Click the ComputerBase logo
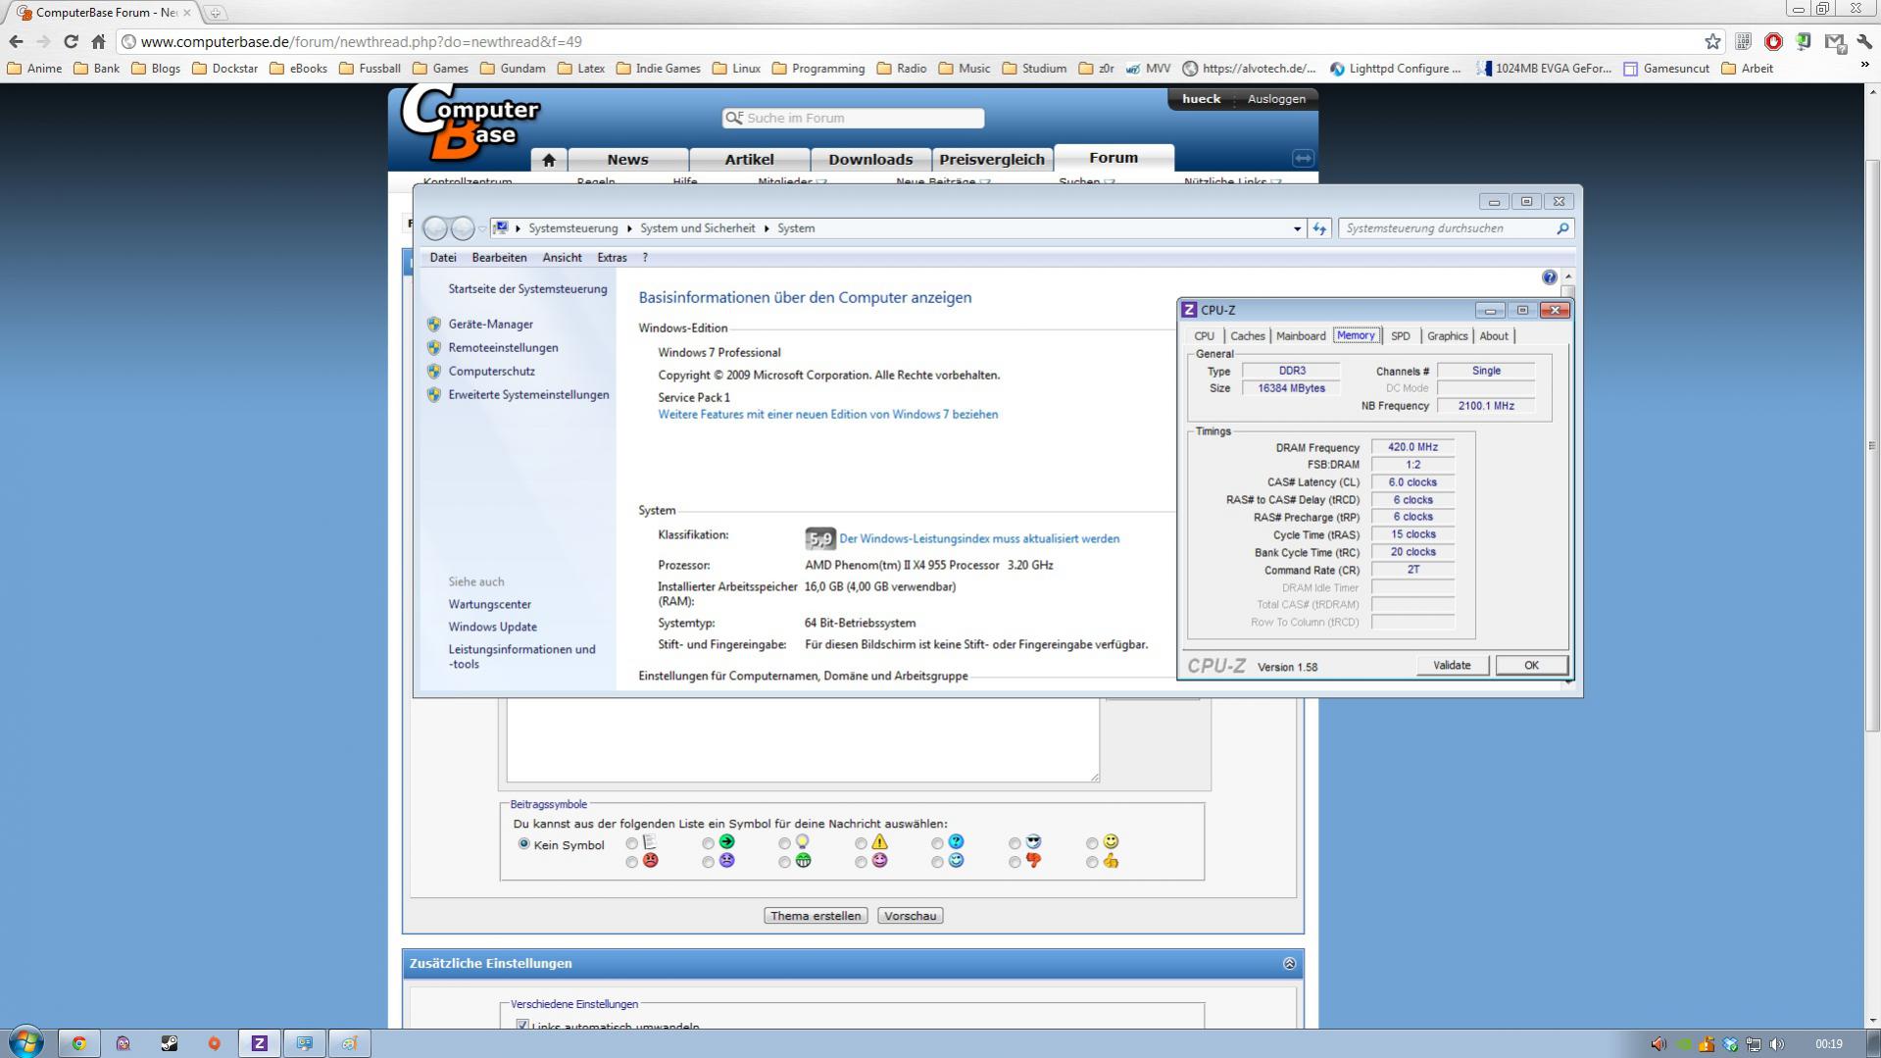 coord(470,123)
